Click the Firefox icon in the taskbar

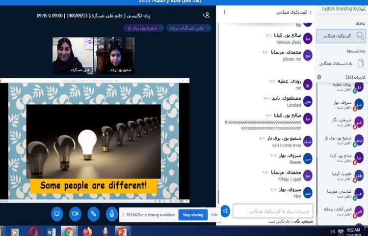87,231
